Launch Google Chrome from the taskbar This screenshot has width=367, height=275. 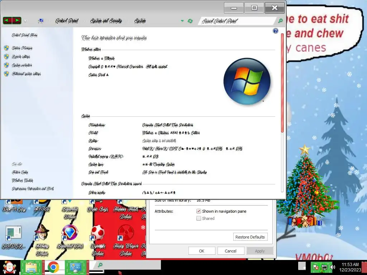(53, 267)
